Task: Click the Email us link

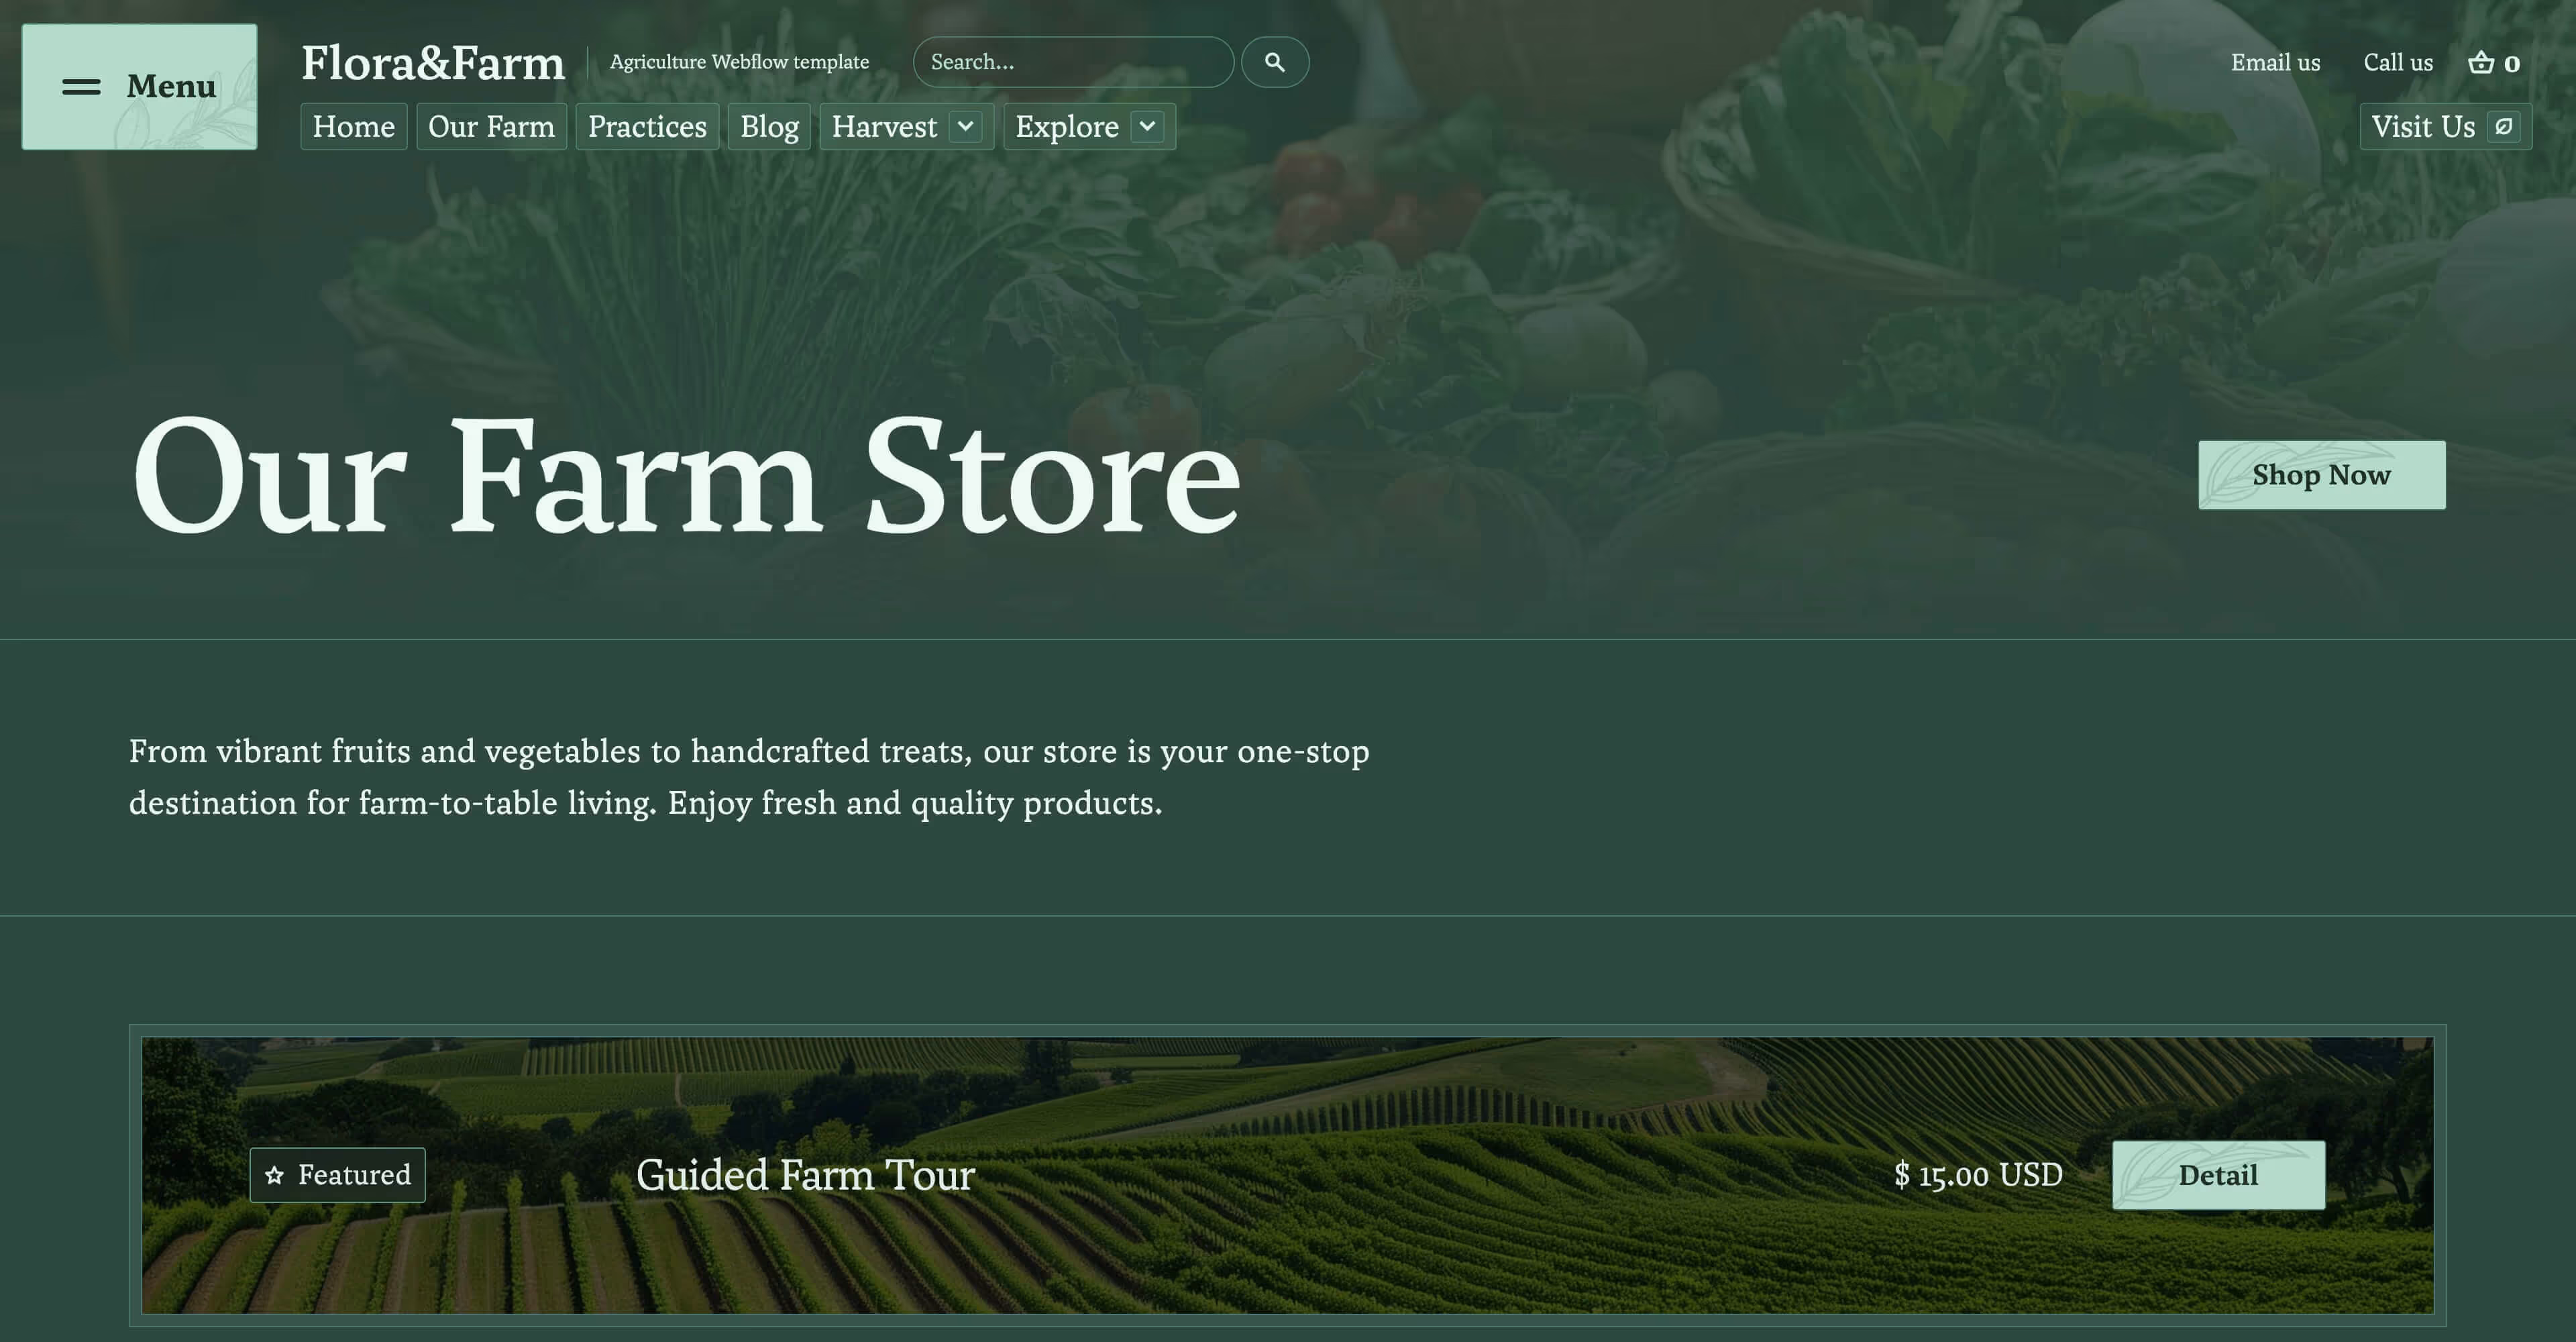Action: 2275,62
